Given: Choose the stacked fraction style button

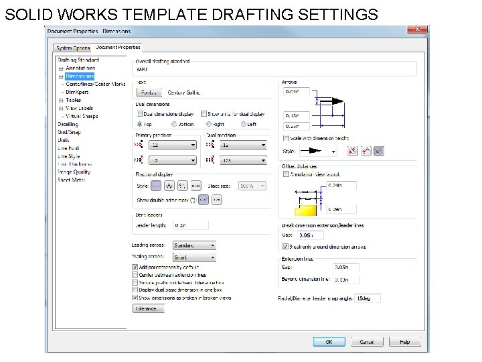Looking at the screenshot, I should (x=169, y=186).
